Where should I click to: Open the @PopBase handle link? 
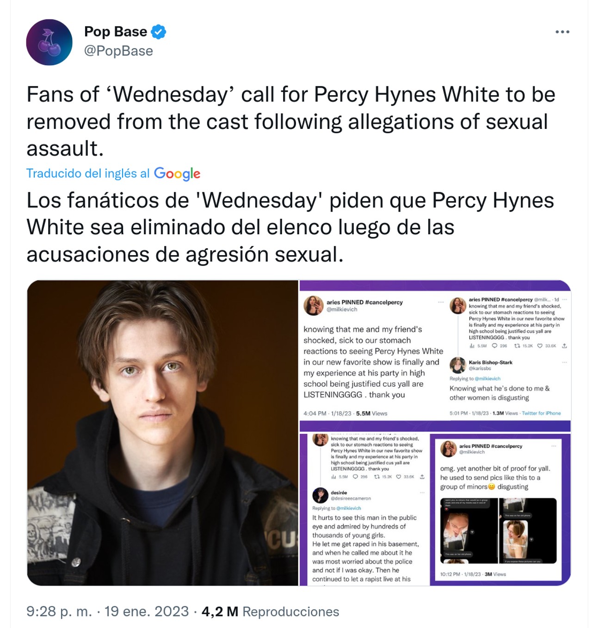tap(118, 51)
